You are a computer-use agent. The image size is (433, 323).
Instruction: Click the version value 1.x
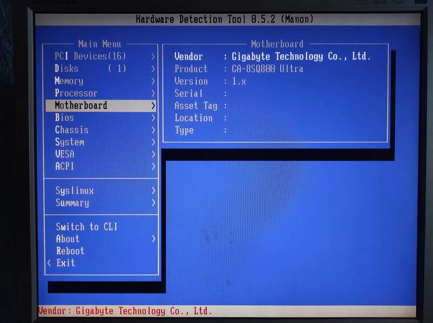[239, 81]
